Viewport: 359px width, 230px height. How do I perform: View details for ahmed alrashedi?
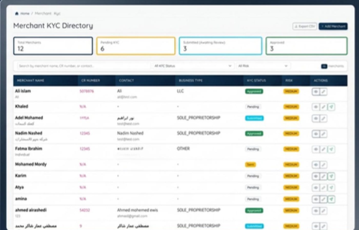pos(316,211)
